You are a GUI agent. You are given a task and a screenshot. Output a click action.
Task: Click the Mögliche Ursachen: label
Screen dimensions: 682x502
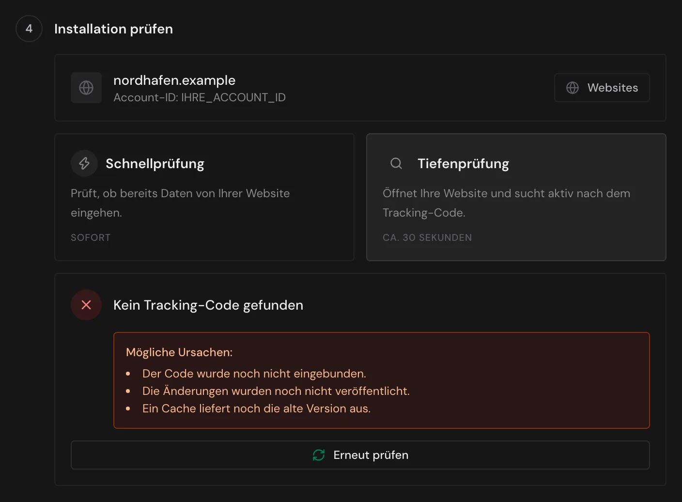point(179,352)
